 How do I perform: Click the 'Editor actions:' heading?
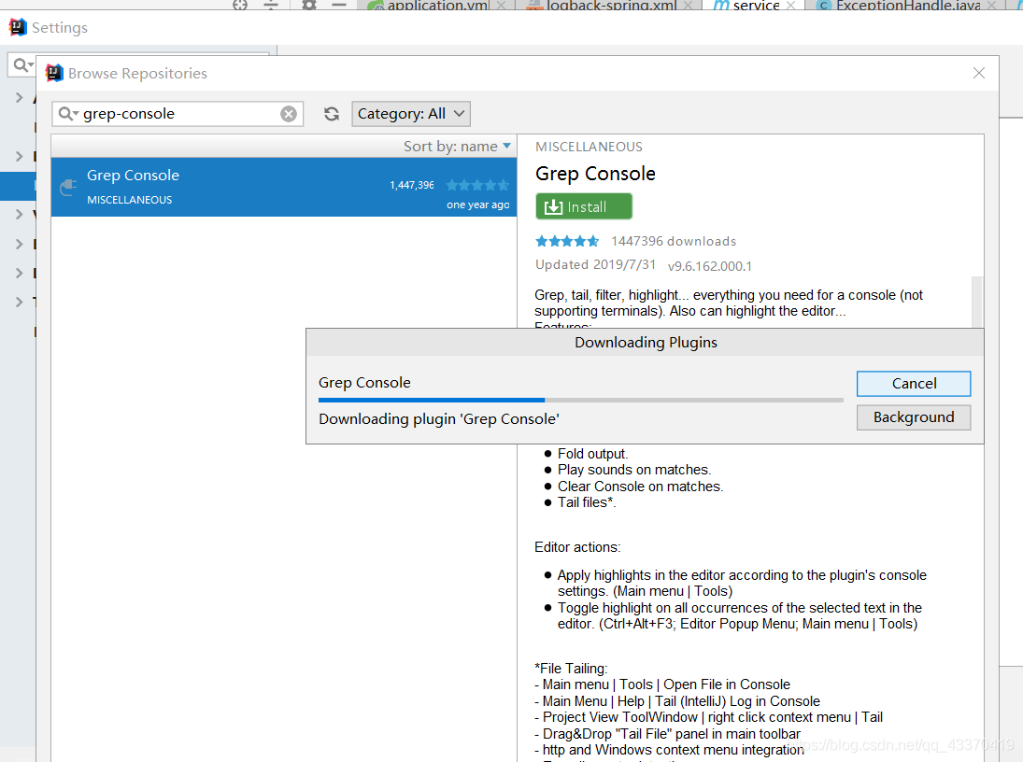[x=577, y=547]
